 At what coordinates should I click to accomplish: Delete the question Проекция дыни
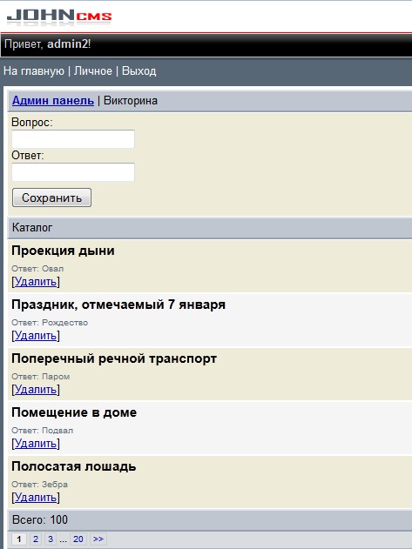point(36,282)
